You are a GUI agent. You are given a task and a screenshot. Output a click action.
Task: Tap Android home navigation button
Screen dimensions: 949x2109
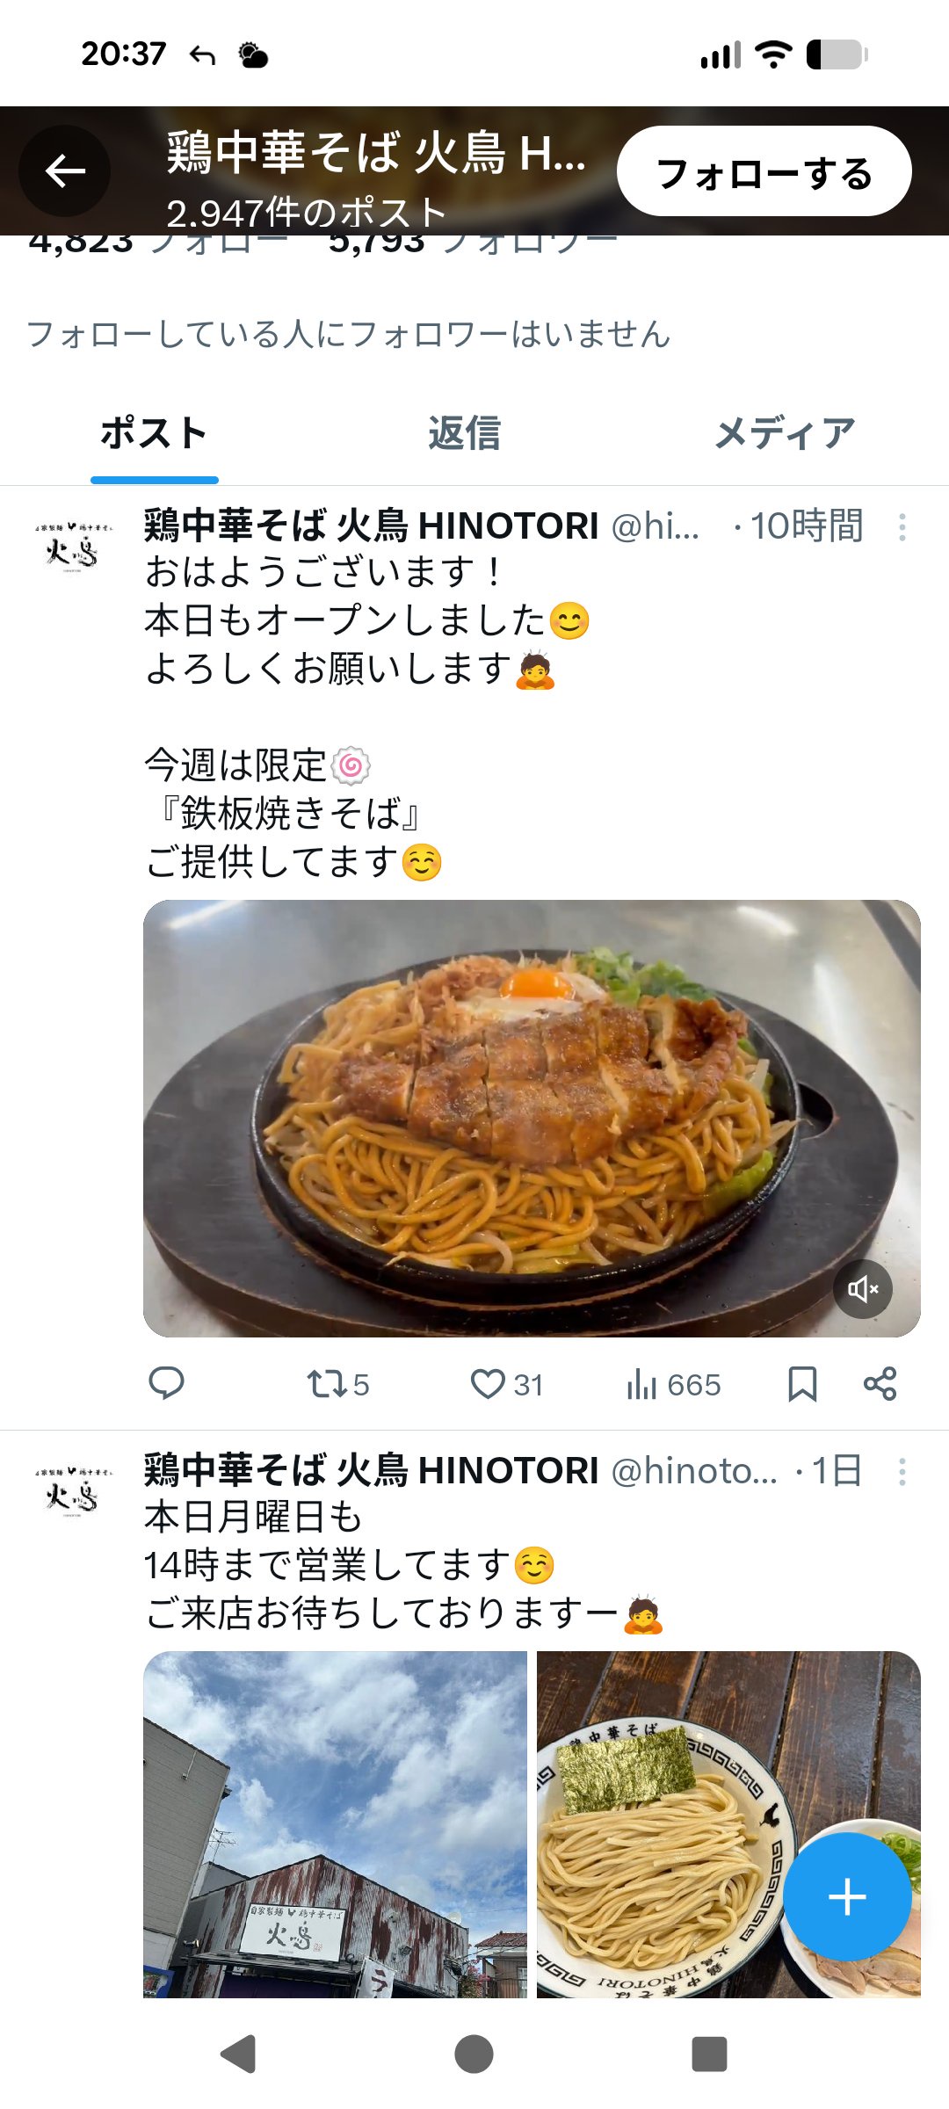[474, 2055]
